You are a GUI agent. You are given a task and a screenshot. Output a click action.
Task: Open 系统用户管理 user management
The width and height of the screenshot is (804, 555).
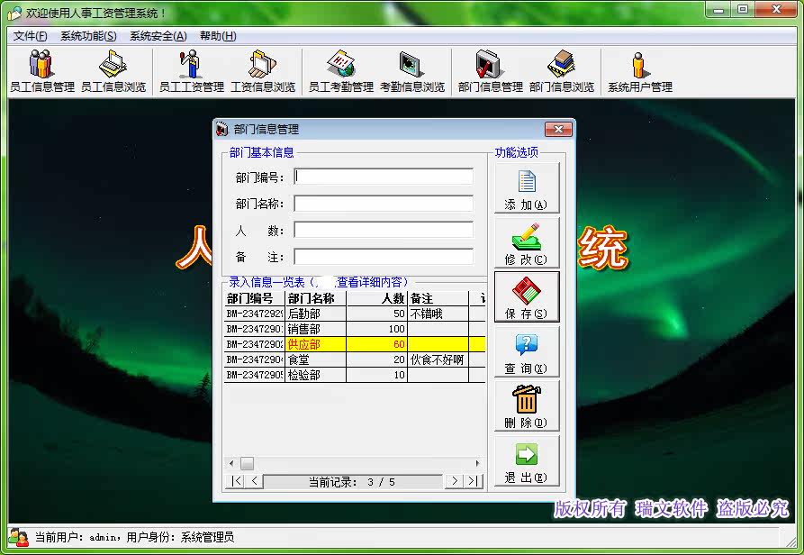[x=639, y=70]
